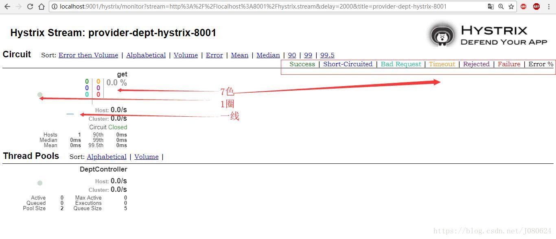Click the get circuit health circle

40,95
